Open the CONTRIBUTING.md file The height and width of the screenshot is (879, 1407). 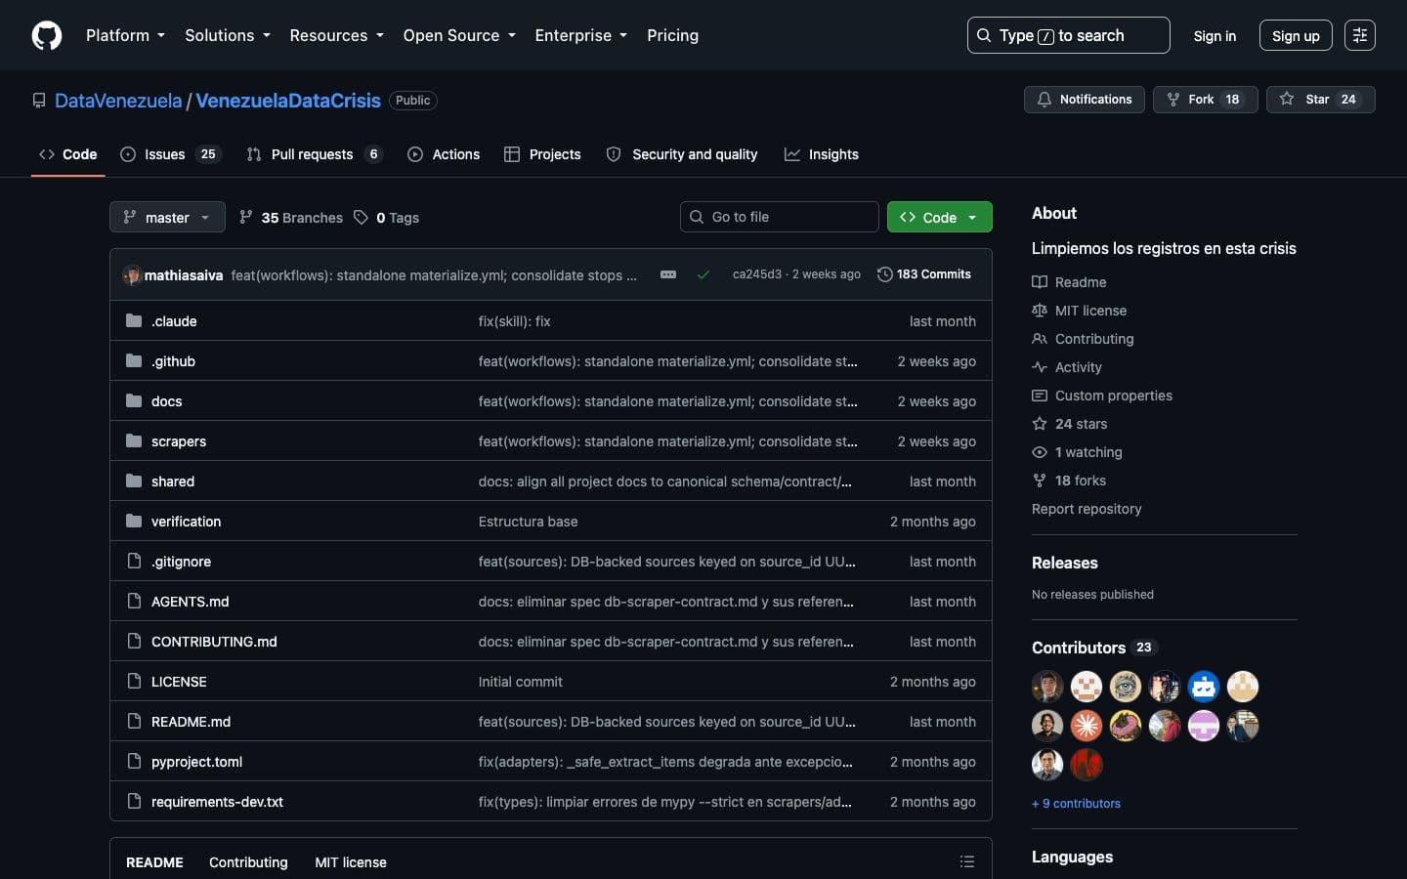[214, 642]
